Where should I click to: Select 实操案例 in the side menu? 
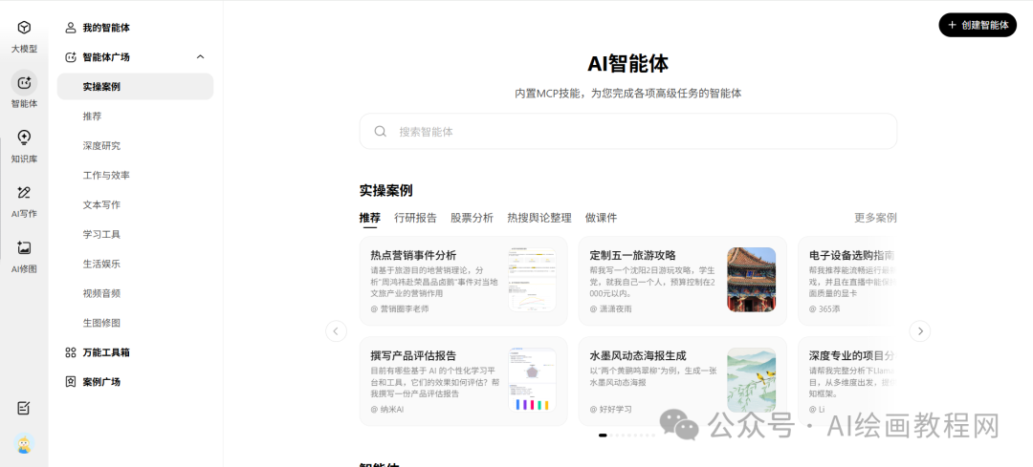(x=135, y=86)
